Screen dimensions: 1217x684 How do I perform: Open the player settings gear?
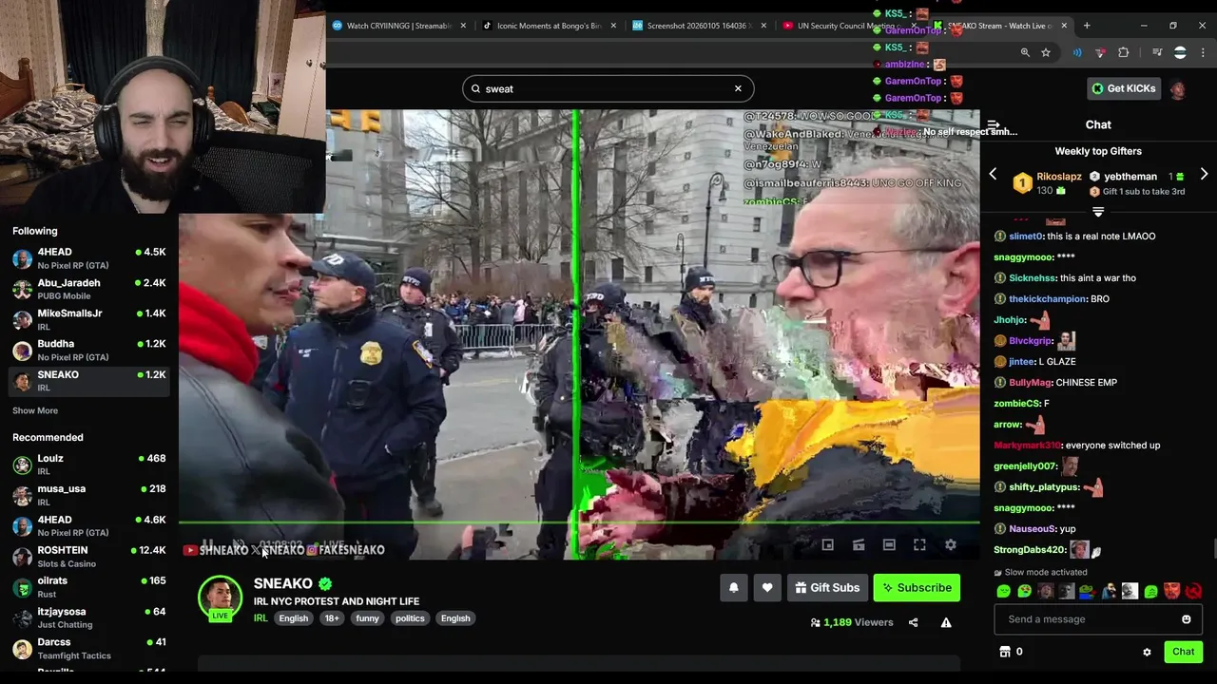click(950, 545)
